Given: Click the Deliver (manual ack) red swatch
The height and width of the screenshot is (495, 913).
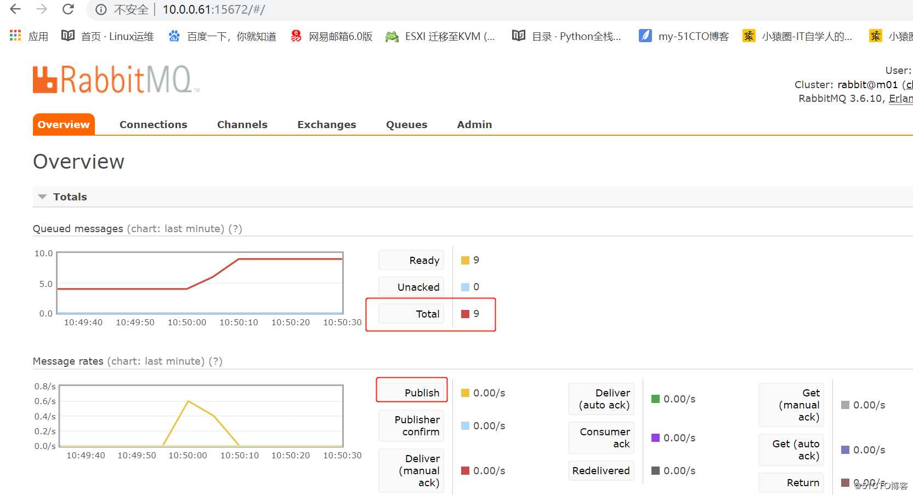Looking at the screenshot, I should click(x=465, y=470).
